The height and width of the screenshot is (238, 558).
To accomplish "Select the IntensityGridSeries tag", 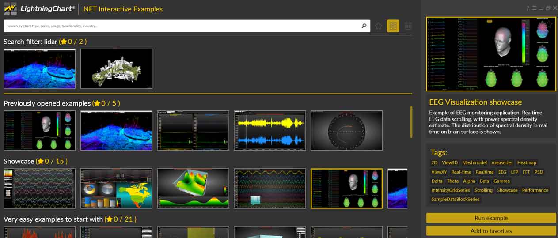I will click(451, 190).
